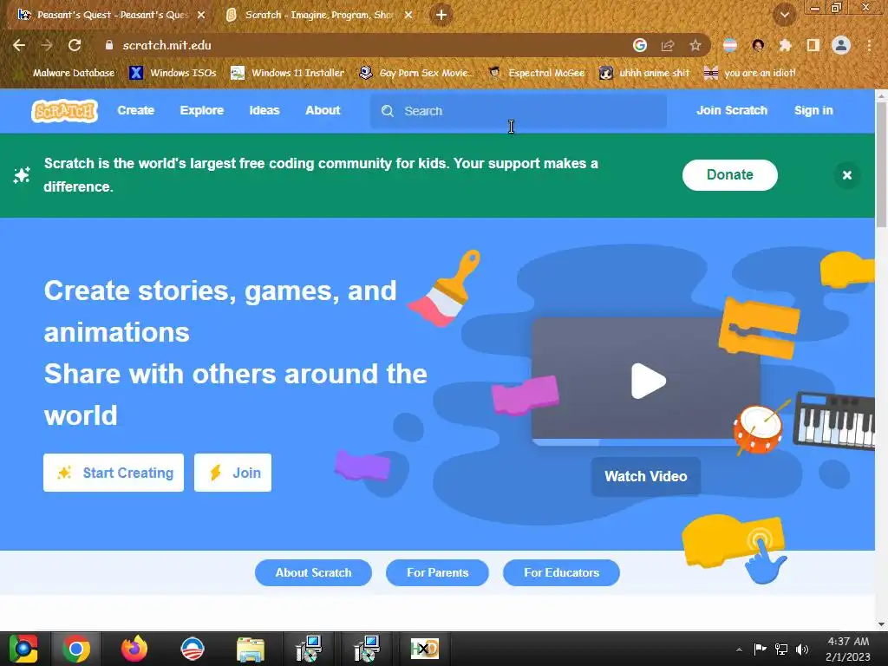This screenshot has height=666, width=888.
Task: Open the taskbar clock showing 4:37 AM
Action: tap(848, 649)
